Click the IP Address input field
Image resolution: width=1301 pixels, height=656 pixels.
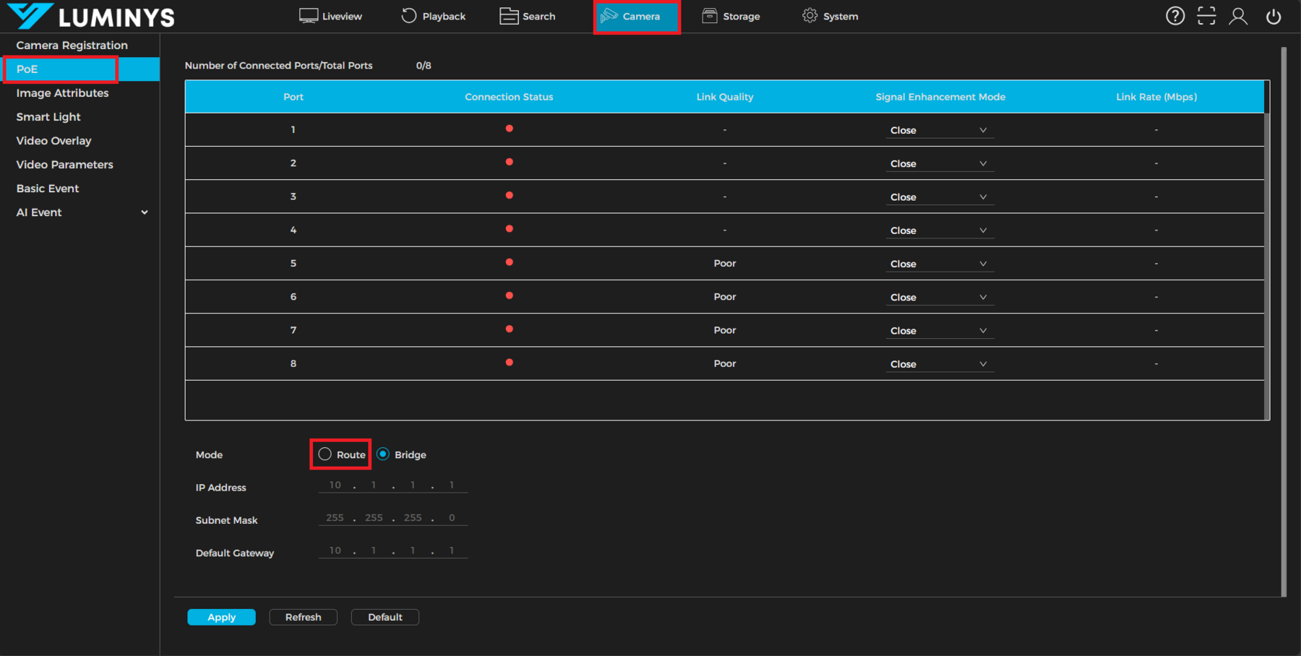click(x=392, y=485)
